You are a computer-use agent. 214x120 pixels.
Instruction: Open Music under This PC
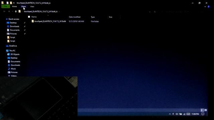coord(13,69)
